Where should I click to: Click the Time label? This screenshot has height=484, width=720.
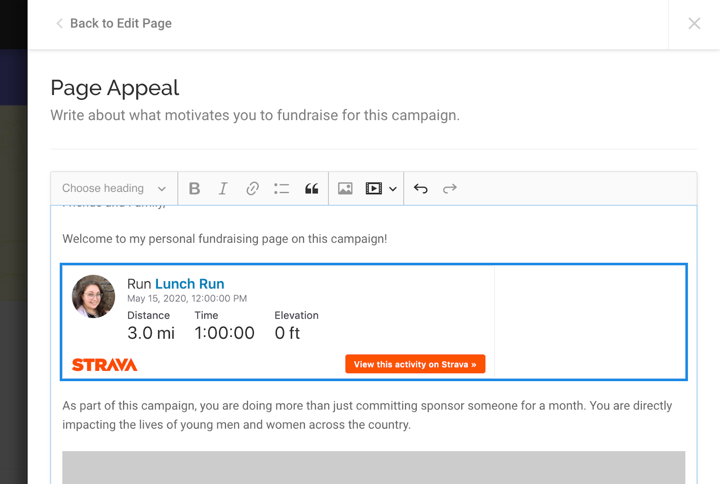[x=206, y=315]
